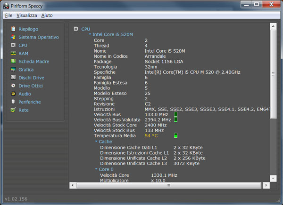Collapse the Intel Core i5 520M node
The width and height of the screenshot is (283, 205).
pyautogui.click(x=90, y=34)
